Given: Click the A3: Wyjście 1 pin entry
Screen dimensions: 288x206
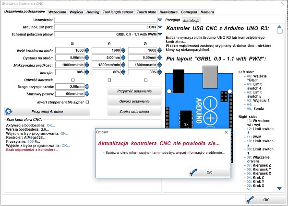Looking at the screenshot, I should 258,101.
